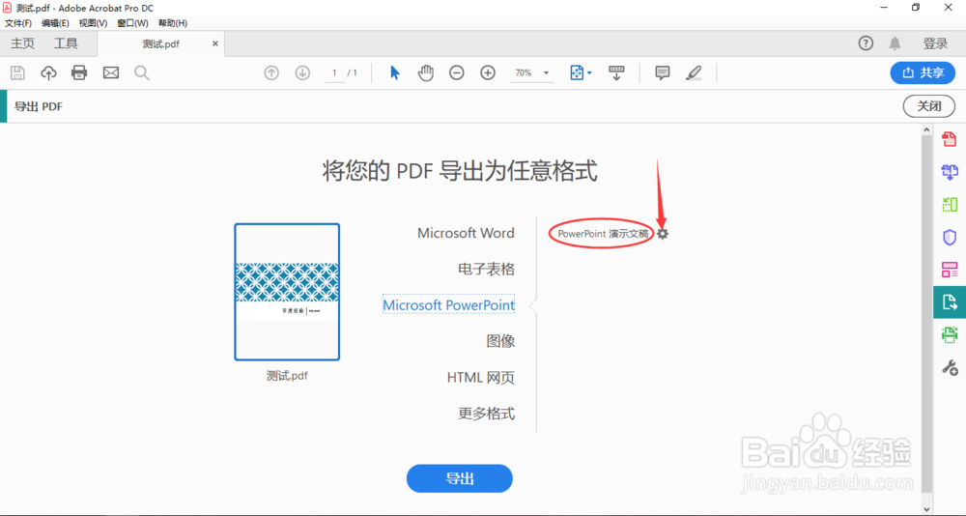Close the 测试.pdf tab
The width and height of the screenshot is (966, 516).
tap(215, 43)
